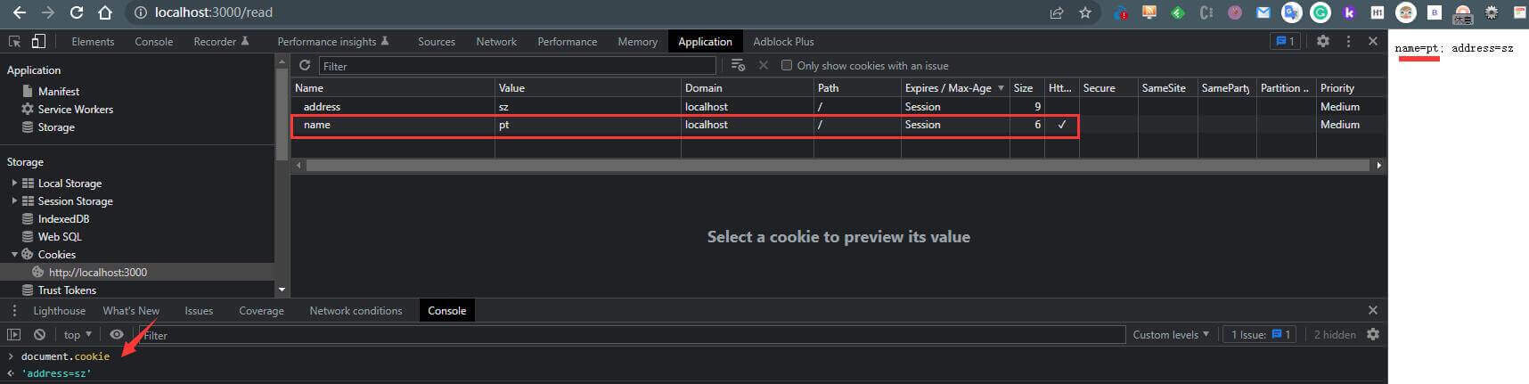Go back using browser back arrow
Image resolution: width=1529 pixels, height=384 pixels.
click(x=19, y=12)
